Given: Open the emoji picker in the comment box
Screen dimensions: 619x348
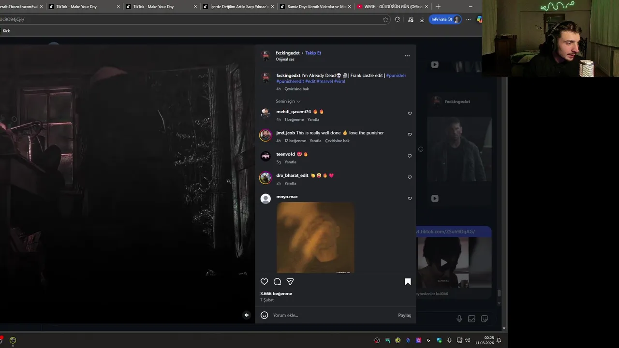Looking at the screenshot, I should 264,315.
